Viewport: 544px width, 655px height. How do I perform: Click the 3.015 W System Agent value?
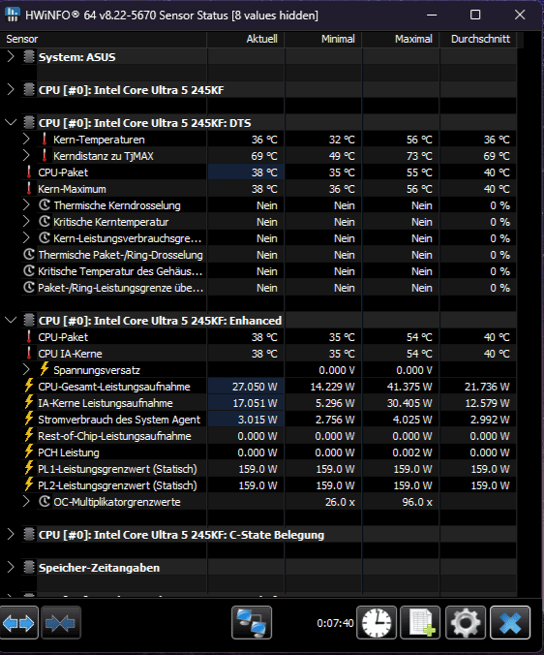click(x=257, y=420)
